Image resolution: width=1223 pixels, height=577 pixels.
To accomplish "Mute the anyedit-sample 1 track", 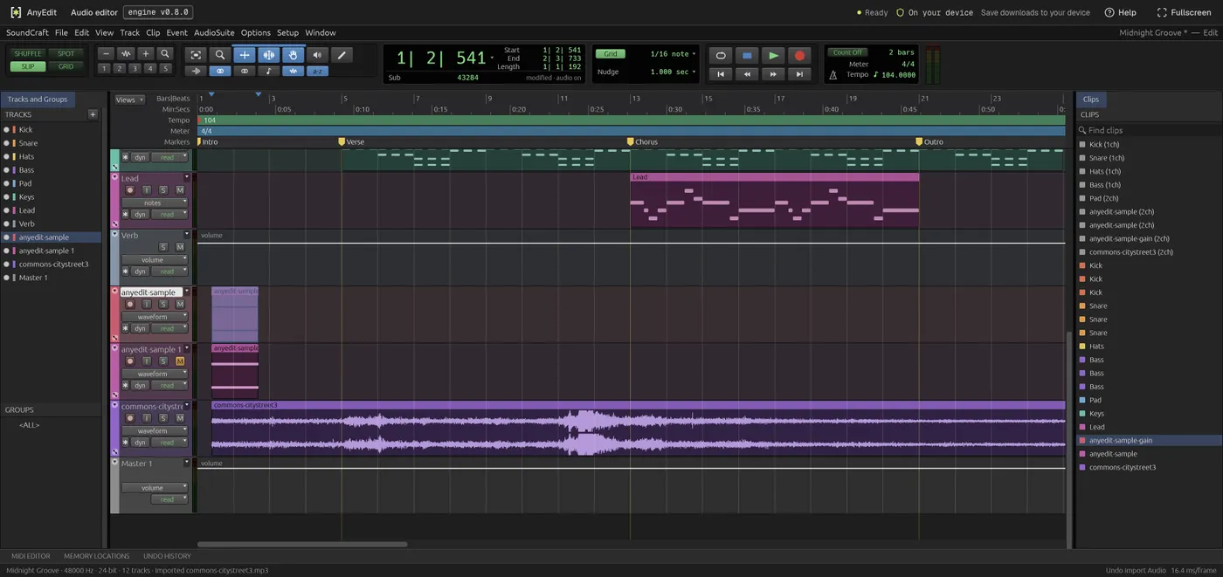I will 180,361.
